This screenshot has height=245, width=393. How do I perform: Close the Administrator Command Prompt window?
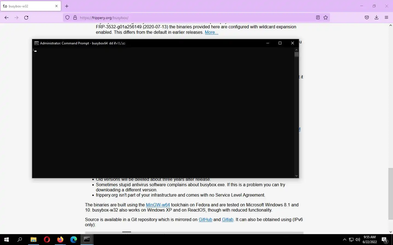coord(292,43)
